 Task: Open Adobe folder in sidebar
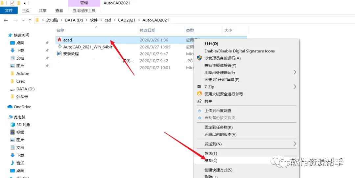click(23, 74)
